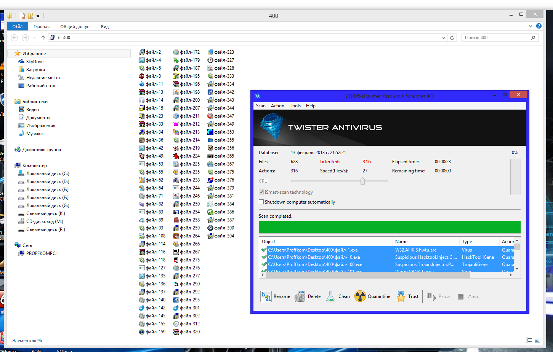Screen dimensions: 553x352
Task: Select CD-дисковод (M:) in navigation pane
Action: point(41,221)
